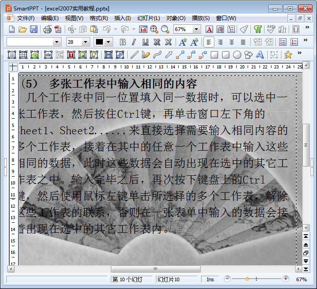Apply italic formatting
Image resolution: width=317 pixels, height=289 pixels.
click(x=134, y=42)
